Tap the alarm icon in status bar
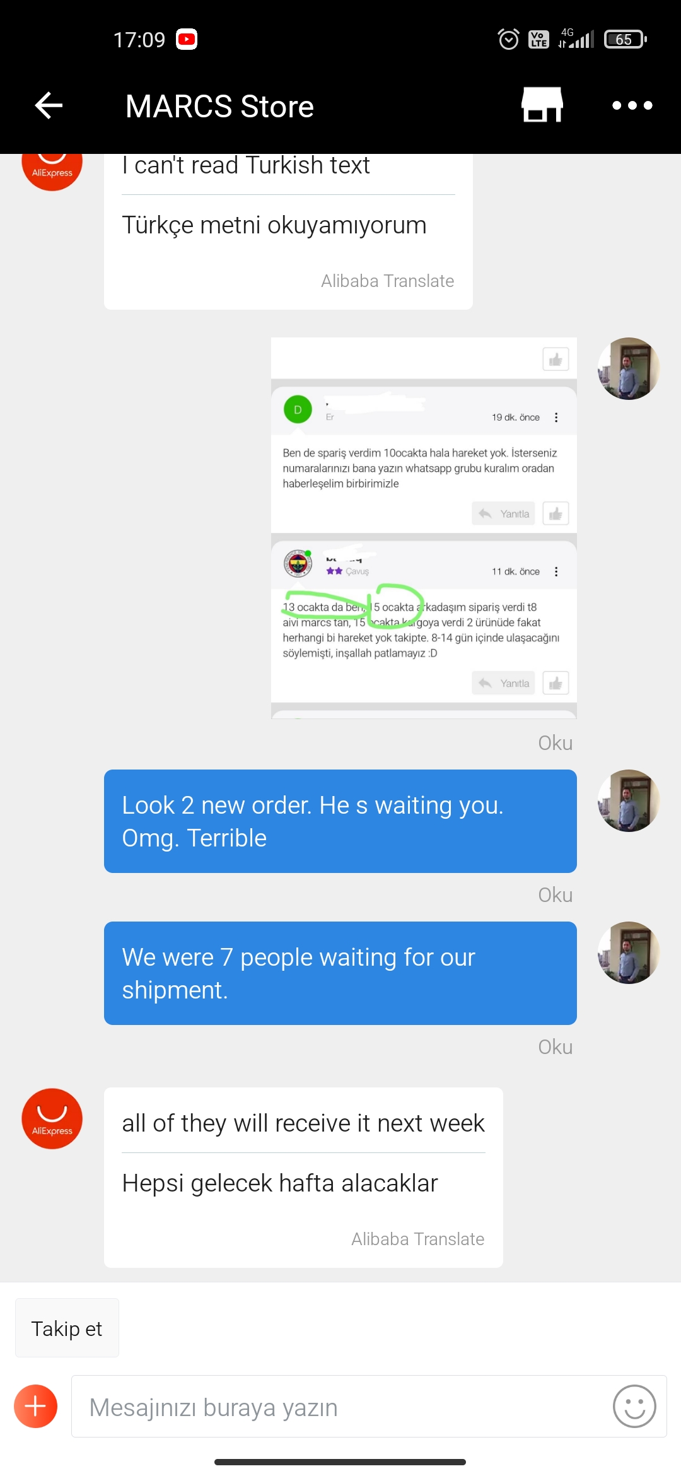Image resolution: width=681 pixels, height=1476 pixels. [x=509, y=39]
